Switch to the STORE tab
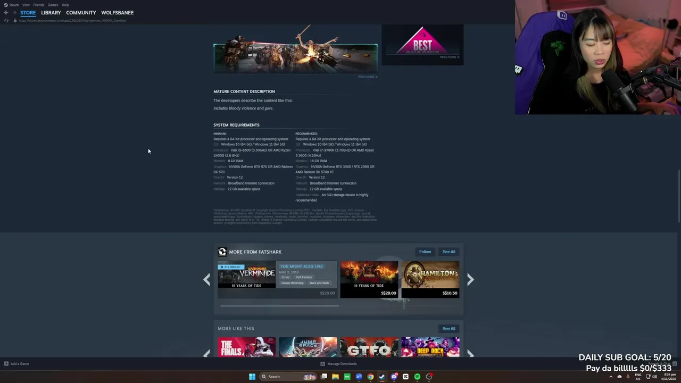The height and width of the screenshot is (383, 681). coord(28,13)
